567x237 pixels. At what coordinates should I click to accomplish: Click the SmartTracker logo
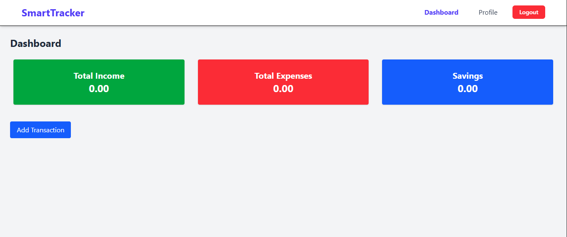(53, 13)
